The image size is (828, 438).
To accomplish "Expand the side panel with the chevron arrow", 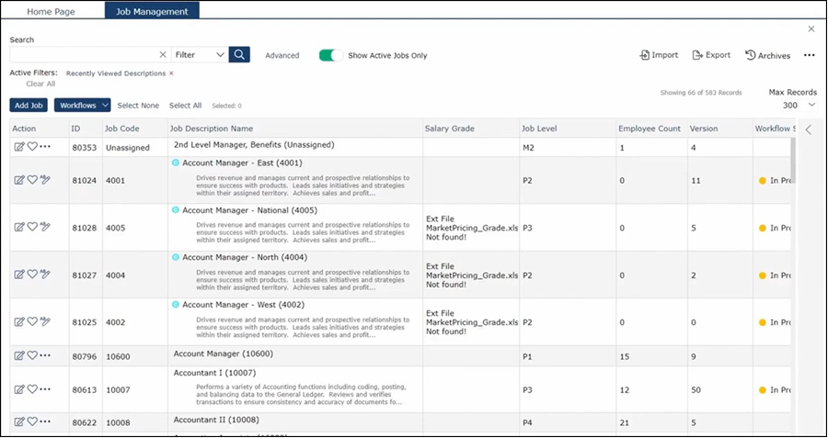I will tap(808, 129).
